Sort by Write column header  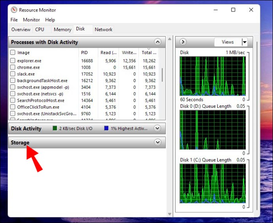(x=129, y=52)
